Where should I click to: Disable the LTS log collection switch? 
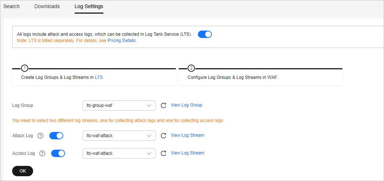coord(205,34)
